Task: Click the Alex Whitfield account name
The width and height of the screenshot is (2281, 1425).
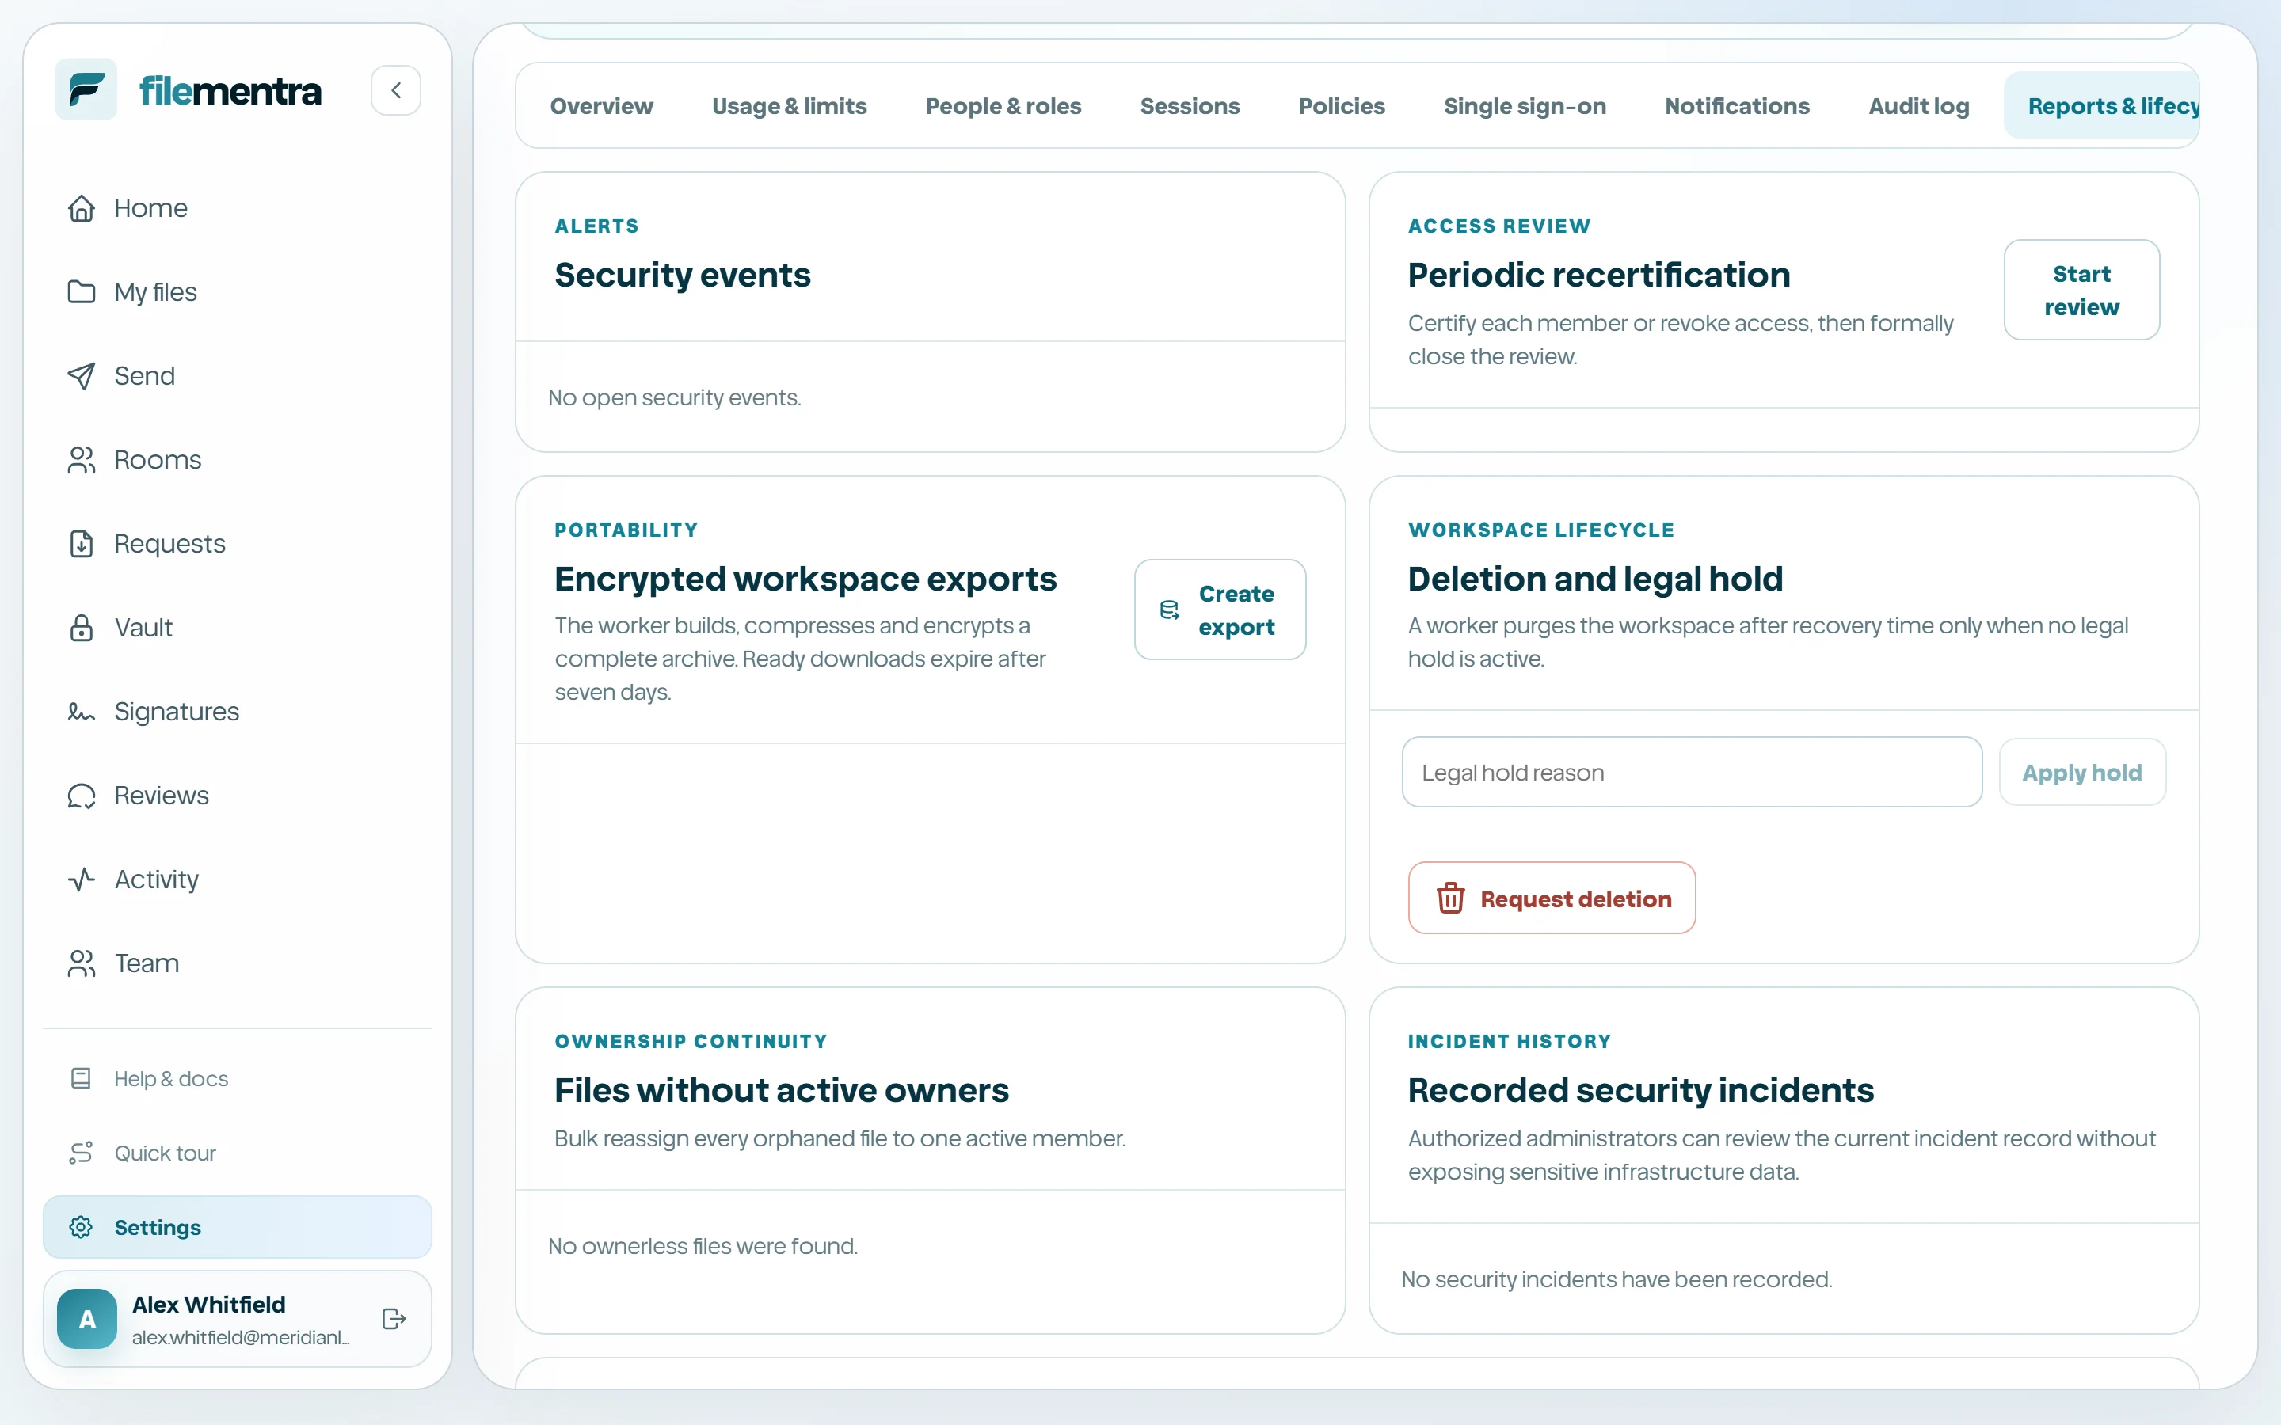Action: [208, 1305]
